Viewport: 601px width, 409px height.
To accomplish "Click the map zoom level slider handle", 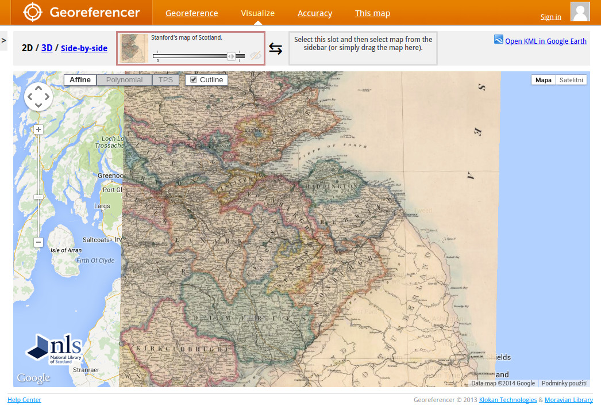I will pyautogui.click(x=38, y=197).
